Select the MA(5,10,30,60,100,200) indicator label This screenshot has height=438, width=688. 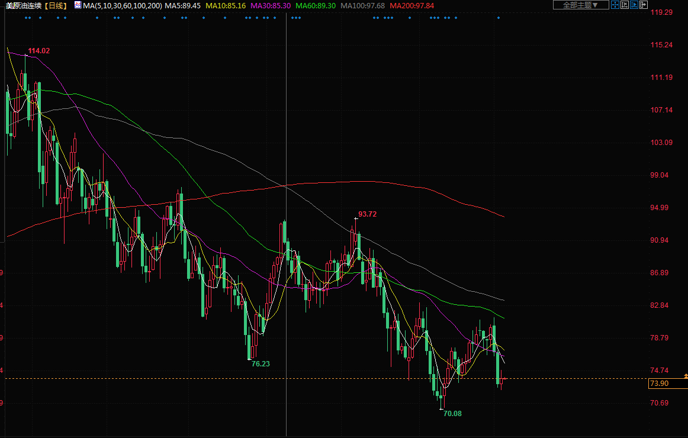(123, 5)
